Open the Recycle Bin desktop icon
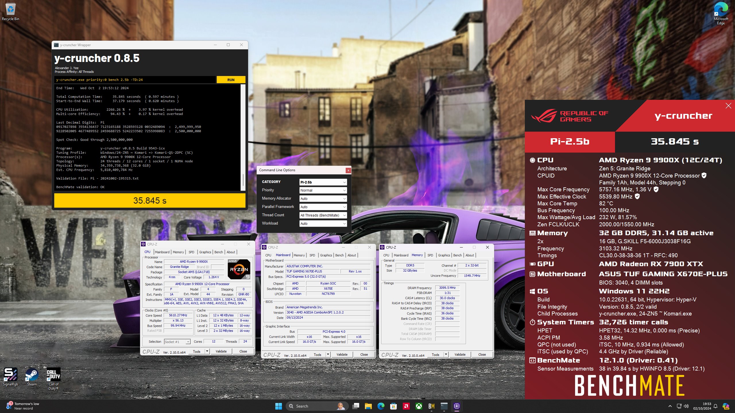This screenshot has width=735, height=413. (10, 12)
